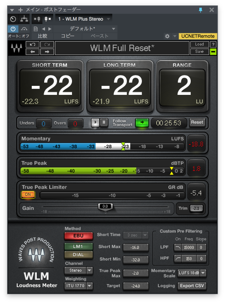The height and width of the screenshot is (303, 225).
Task: Click the Trim -2.1 value field
Action: [x=196, y=208]
